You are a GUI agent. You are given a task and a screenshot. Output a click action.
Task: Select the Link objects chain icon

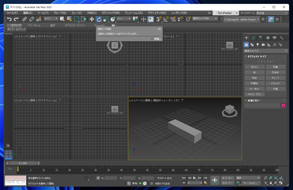coord(25,19)
